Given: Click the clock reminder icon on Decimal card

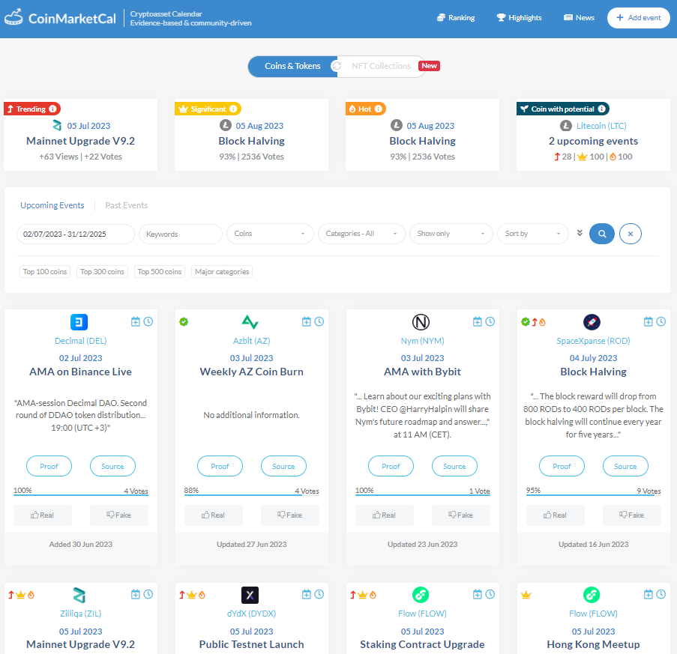Looking at the screenshot, I should pyautogui.click(x=148, y=321).
